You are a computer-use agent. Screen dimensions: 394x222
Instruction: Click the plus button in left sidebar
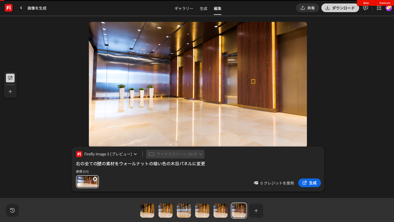[11, 92]
